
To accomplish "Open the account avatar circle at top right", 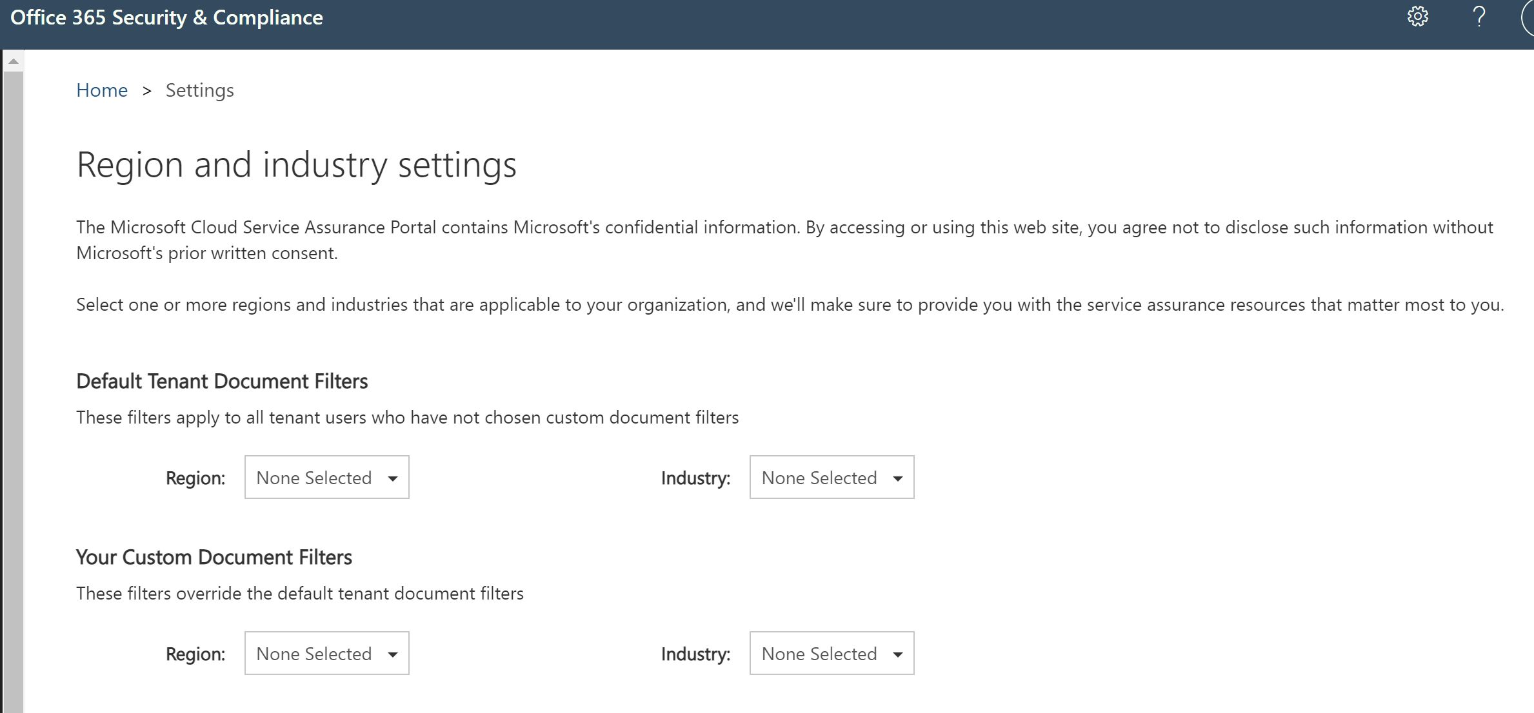I will [x=1529, y=18].
